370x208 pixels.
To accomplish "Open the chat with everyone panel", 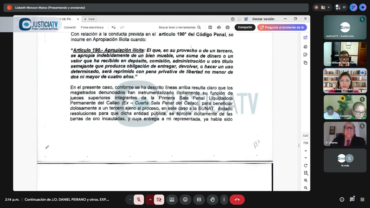I will pos(352,199).
